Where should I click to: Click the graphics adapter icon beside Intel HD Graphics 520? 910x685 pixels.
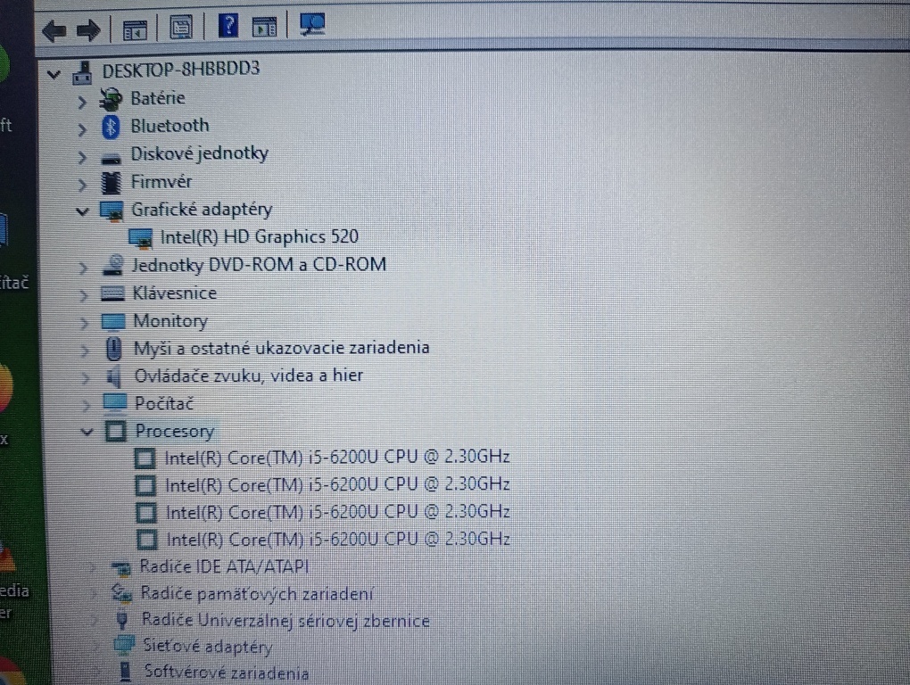[x=140, y=238]
